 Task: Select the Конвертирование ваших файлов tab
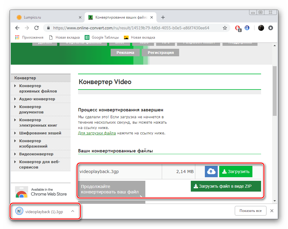click(121, 17)
